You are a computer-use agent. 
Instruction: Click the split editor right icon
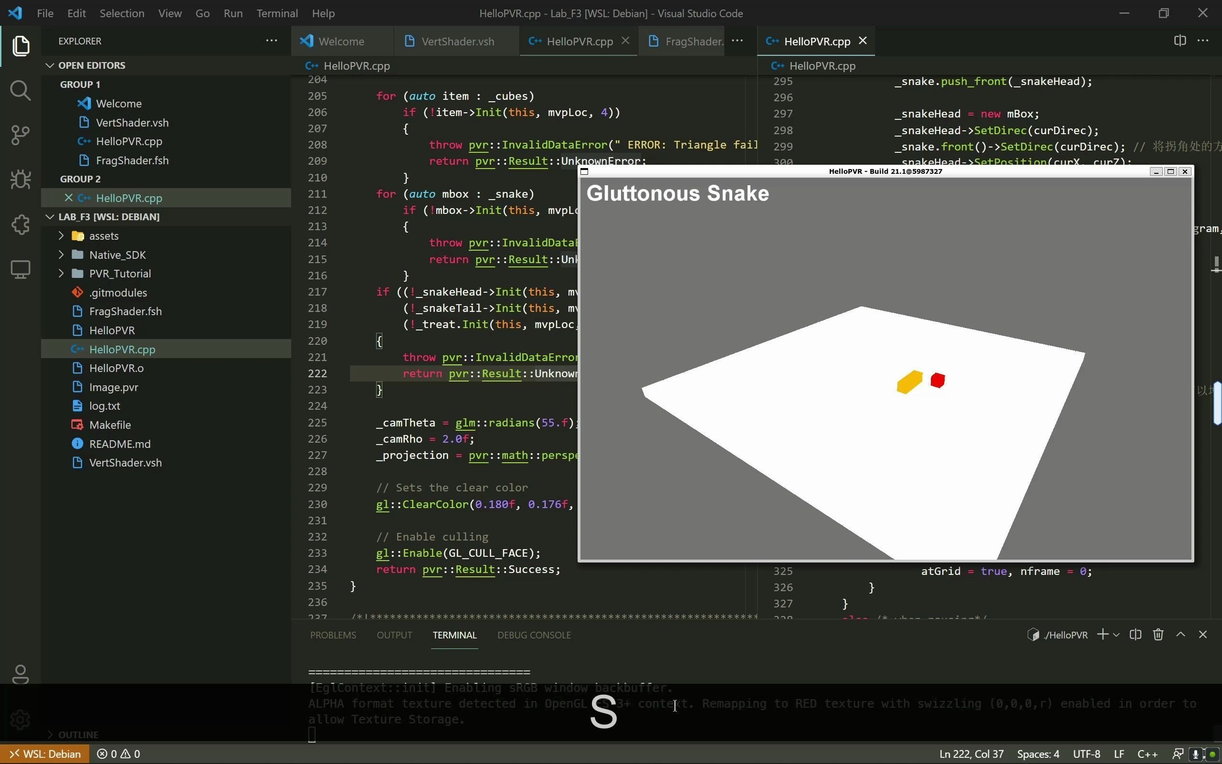[x=1180, y=41]
